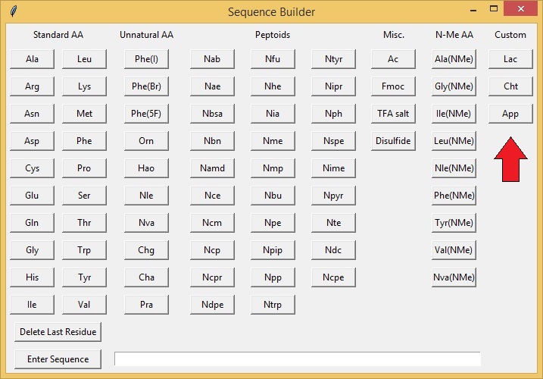The width and height of the screenshot is (543, 379).
Task: Pick the Nspe peptoid monomer
Action: 333,141
